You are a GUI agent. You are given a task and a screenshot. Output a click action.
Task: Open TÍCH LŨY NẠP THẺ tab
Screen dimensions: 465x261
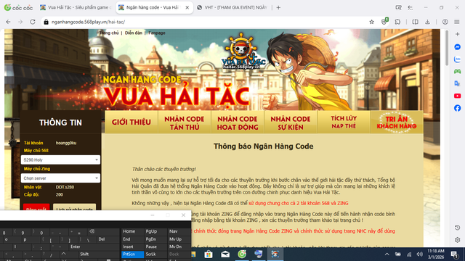coord(344,123)
